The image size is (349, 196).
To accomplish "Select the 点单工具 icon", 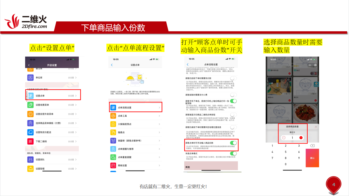I will coord(113,116).
